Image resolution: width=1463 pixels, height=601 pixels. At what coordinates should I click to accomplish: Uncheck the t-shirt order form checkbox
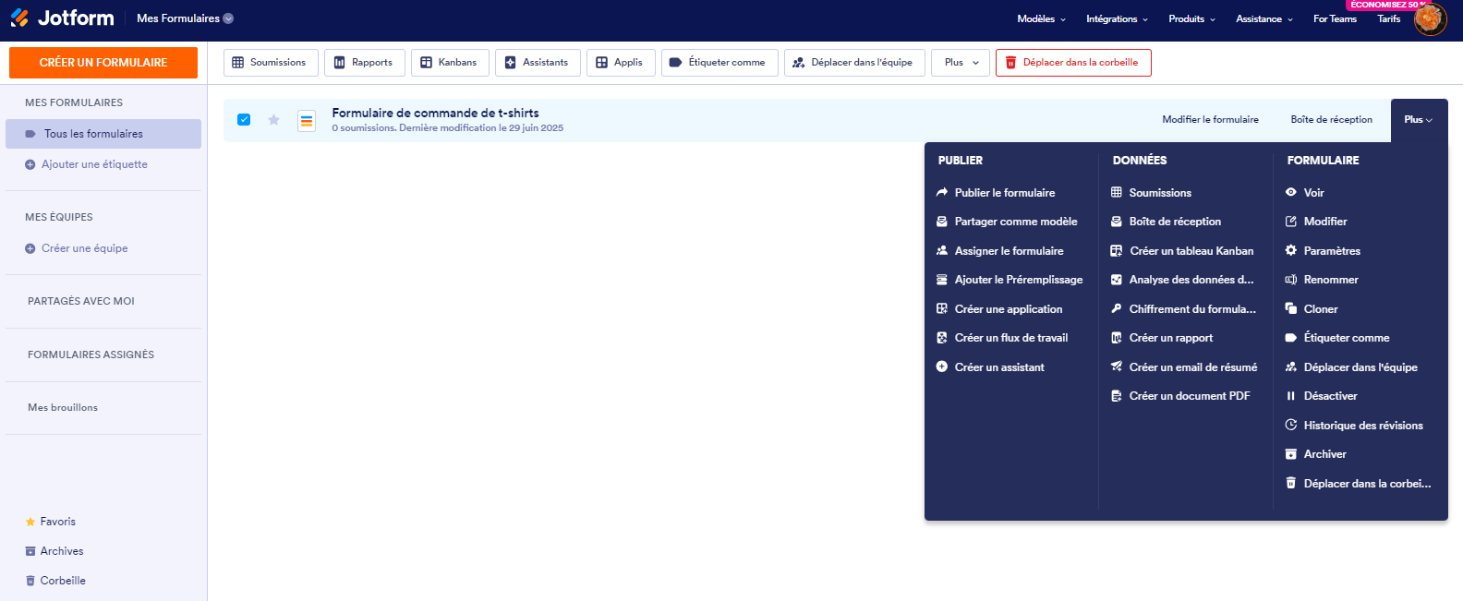244,120
